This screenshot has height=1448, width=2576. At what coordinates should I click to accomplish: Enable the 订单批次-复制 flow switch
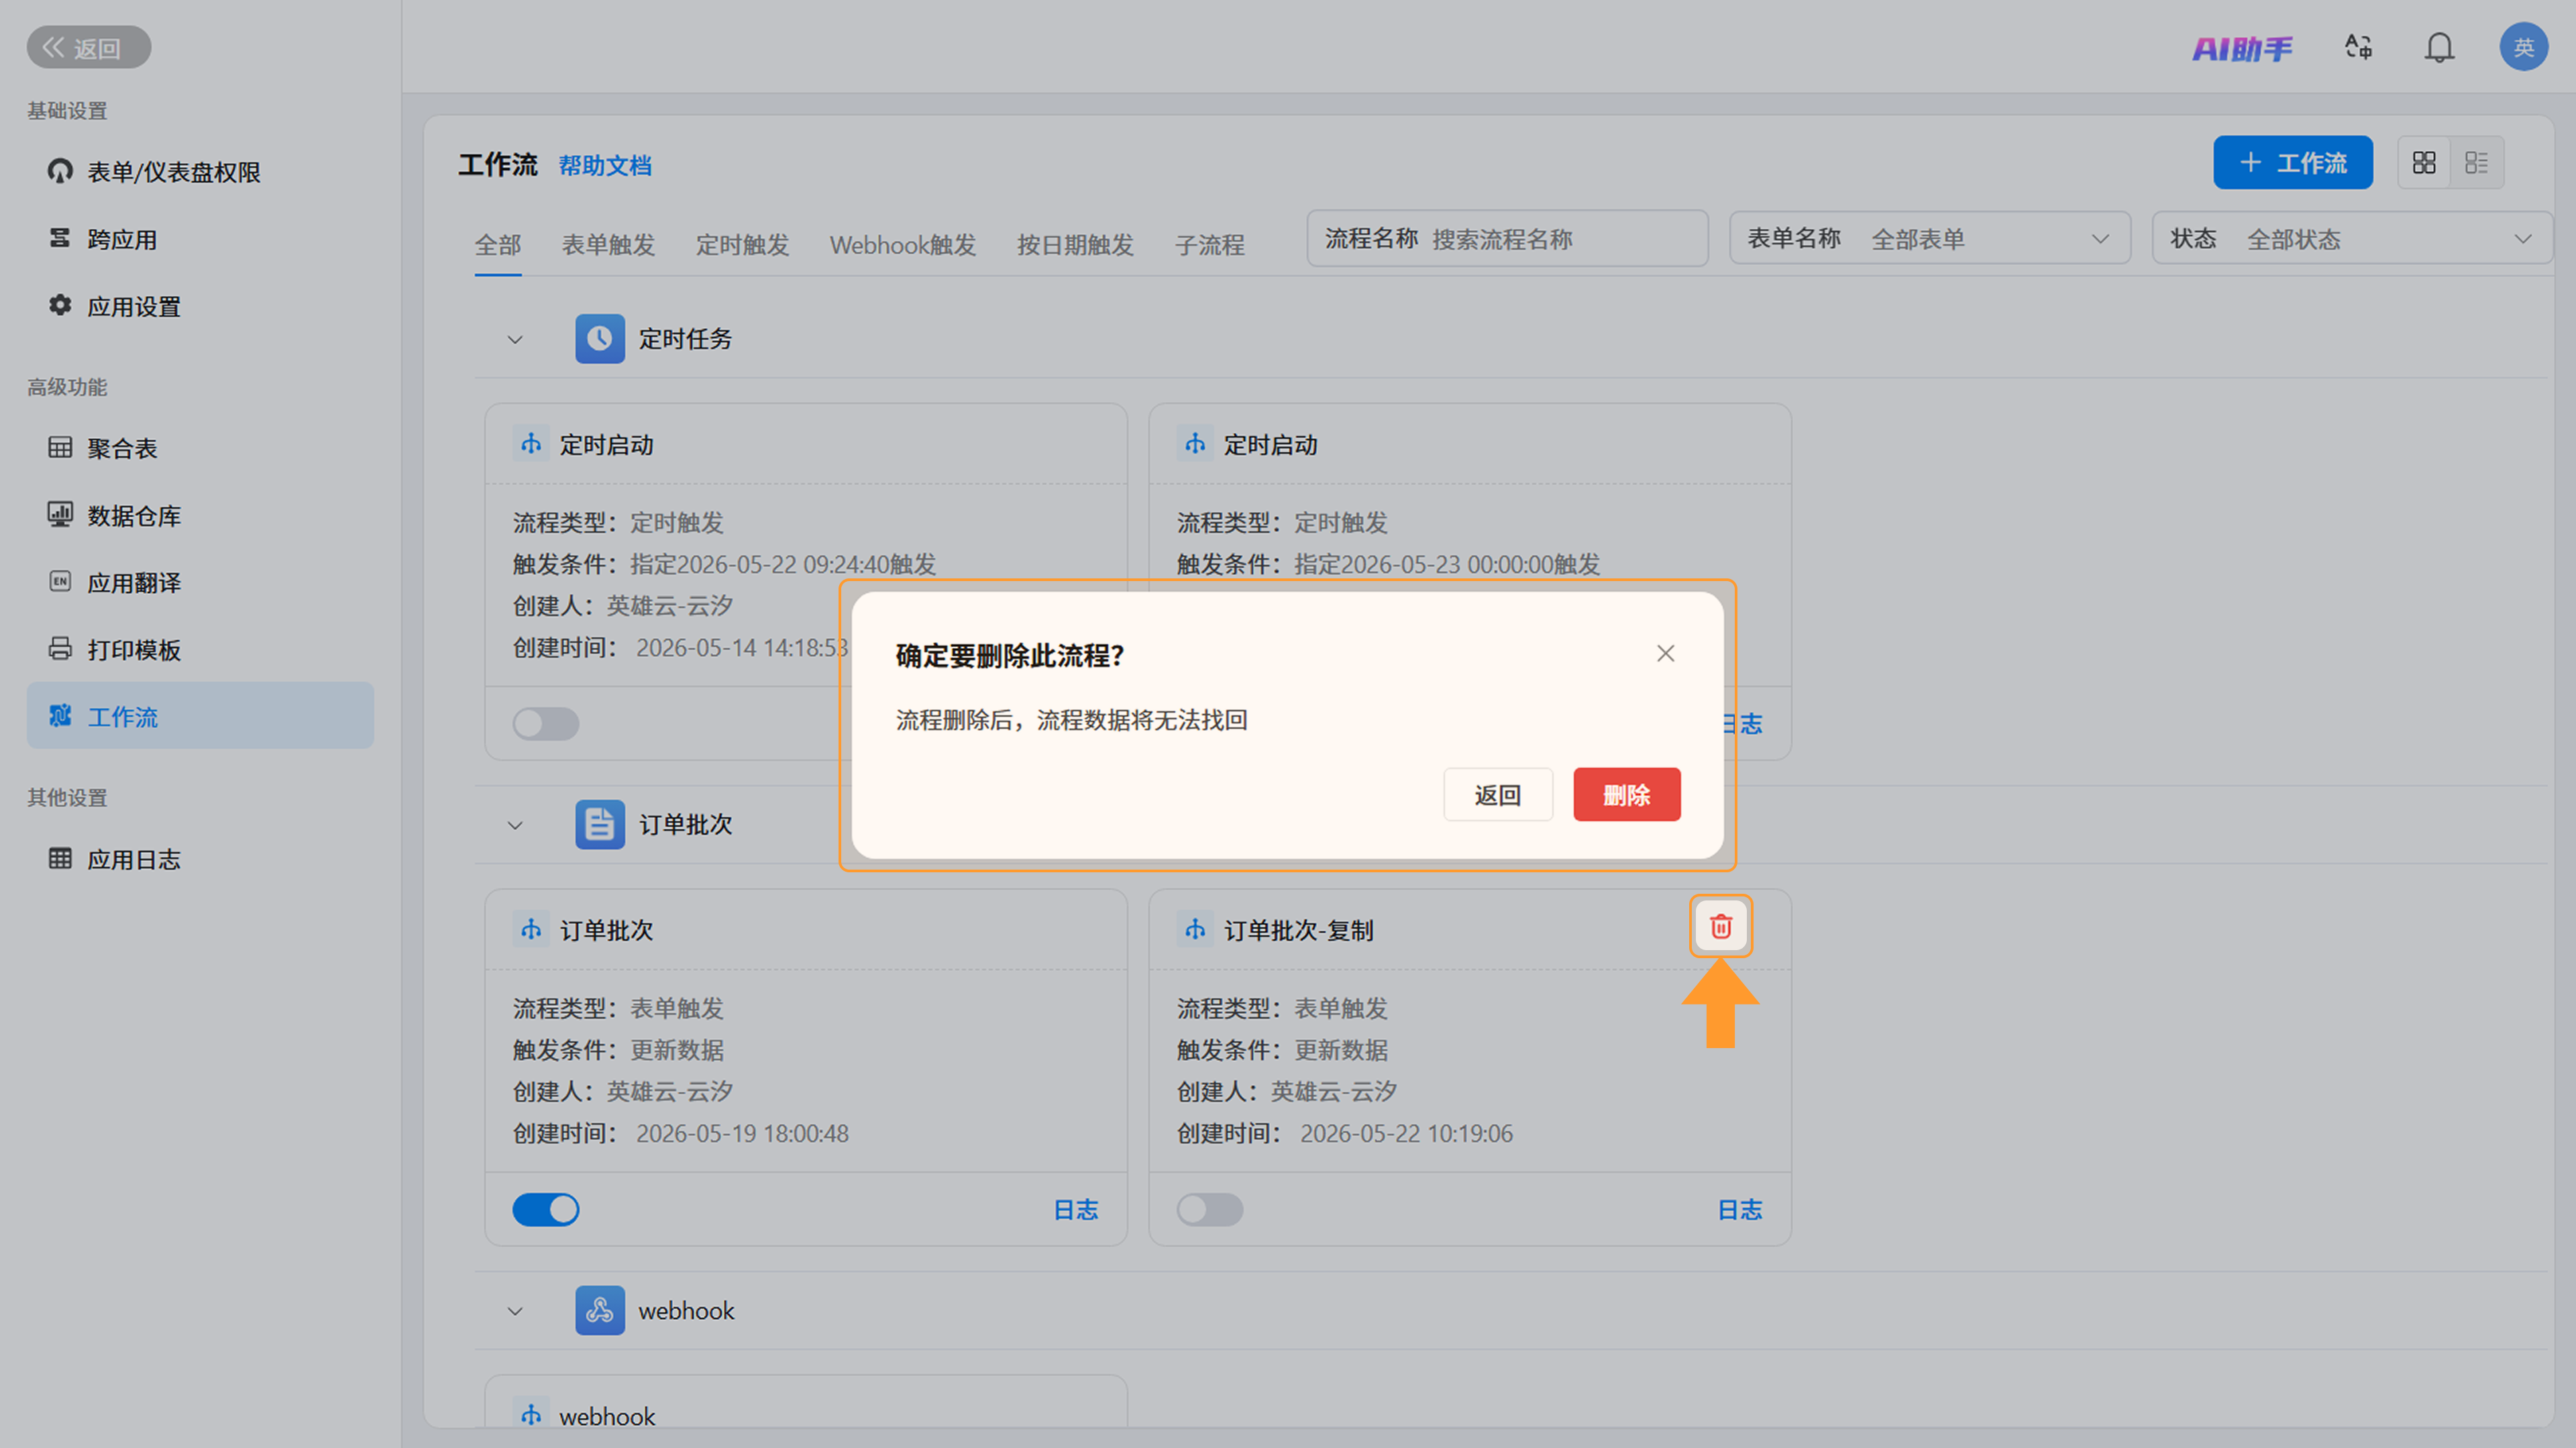click(1210, 1210)
